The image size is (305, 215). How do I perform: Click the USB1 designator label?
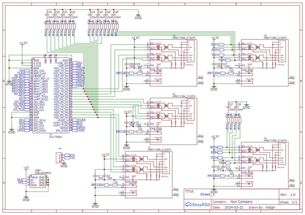(x=38, y=170)
